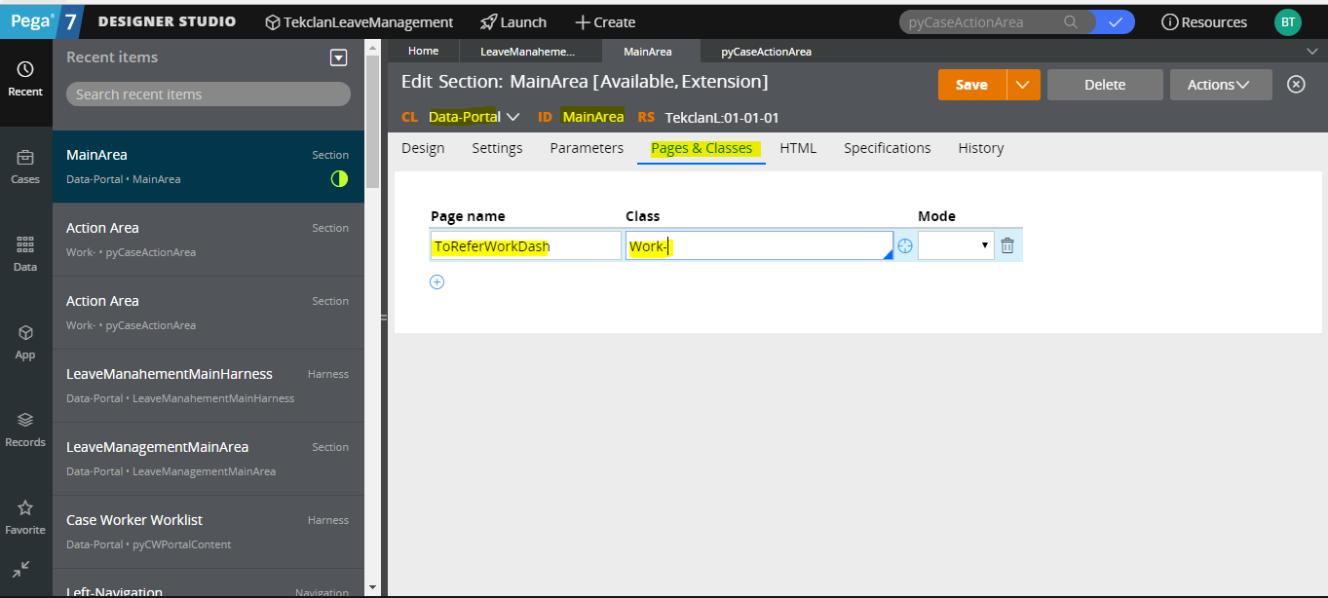Click the Class field containing Work-
The width and height of the screenshot is (1328, 598).
click(759, 245)
